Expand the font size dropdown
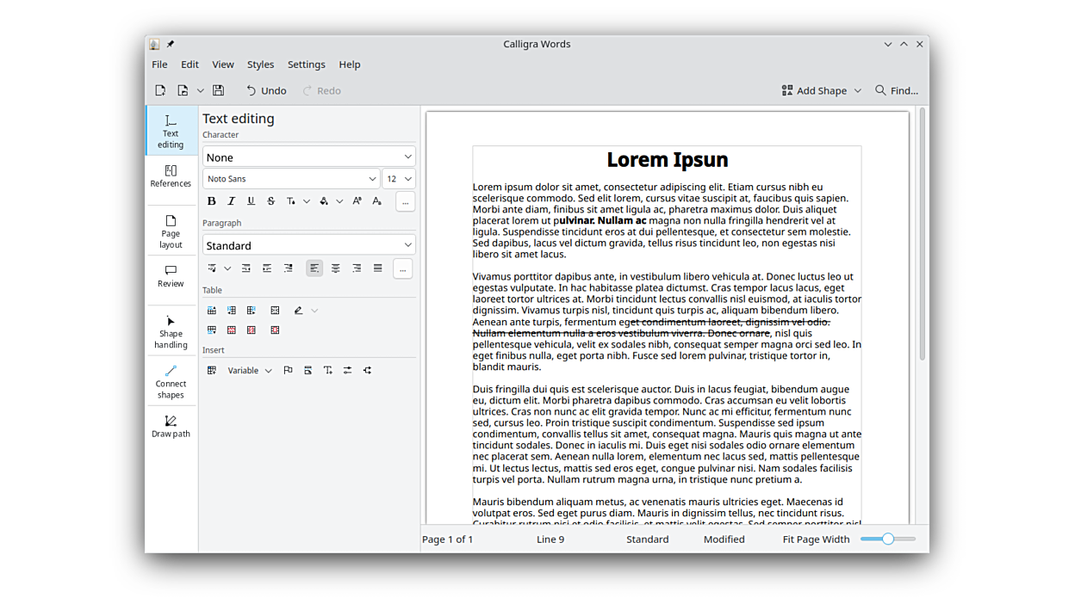The image size is (1075, 604). pyautogui.click(x=399, y=179)
